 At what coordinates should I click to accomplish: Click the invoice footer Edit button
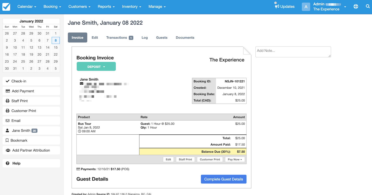point(169,159)
